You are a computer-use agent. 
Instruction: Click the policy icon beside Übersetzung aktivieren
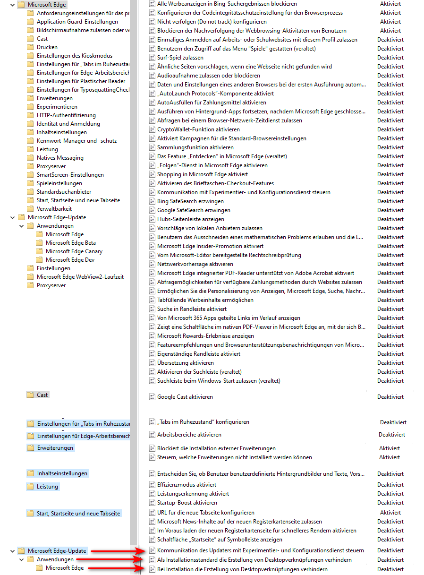(152, 363)
